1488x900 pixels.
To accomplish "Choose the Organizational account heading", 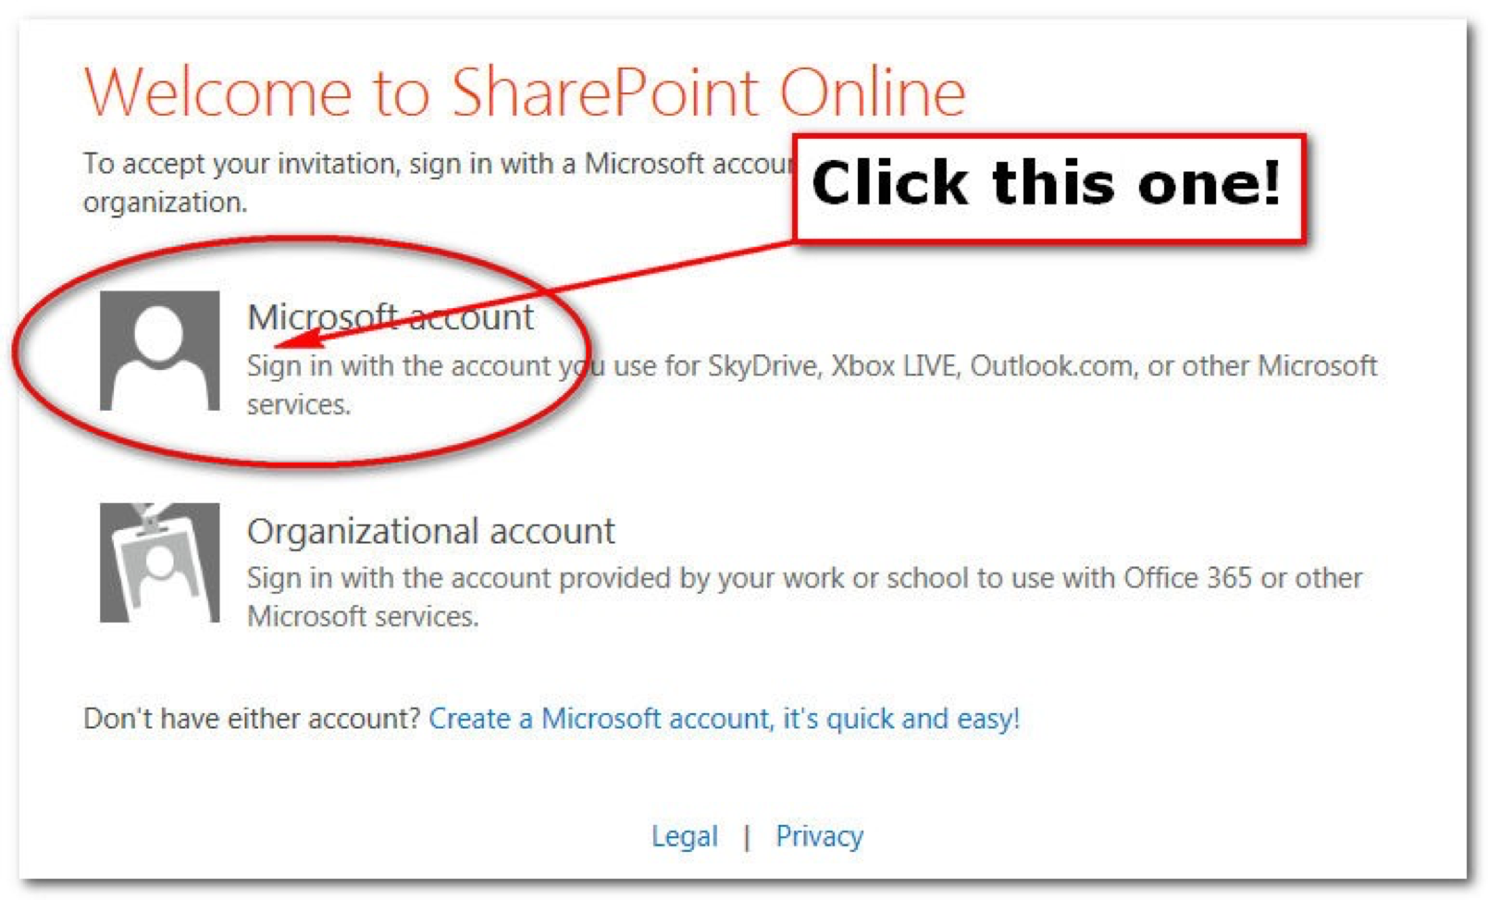I will (x=430, y=531).
